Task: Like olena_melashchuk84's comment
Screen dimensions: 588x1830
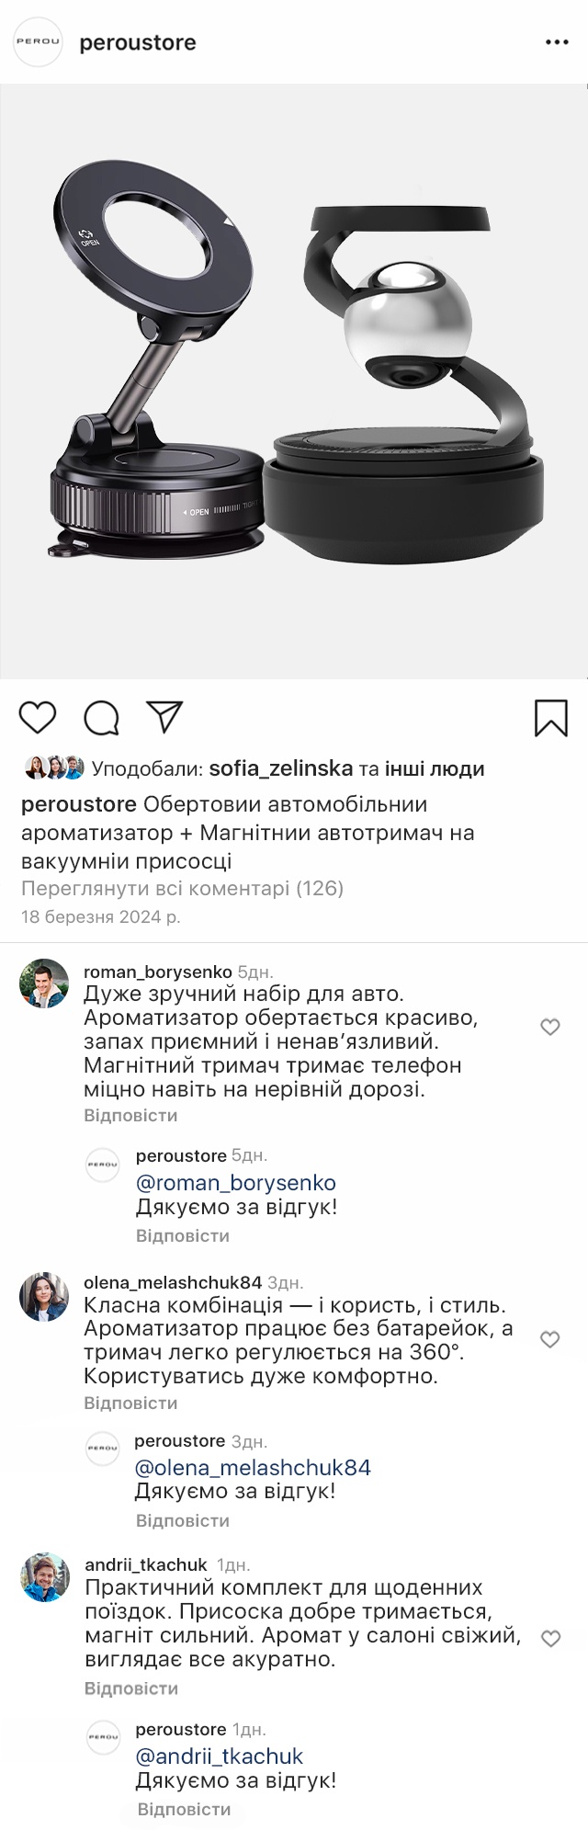Action: (550, 1339)
